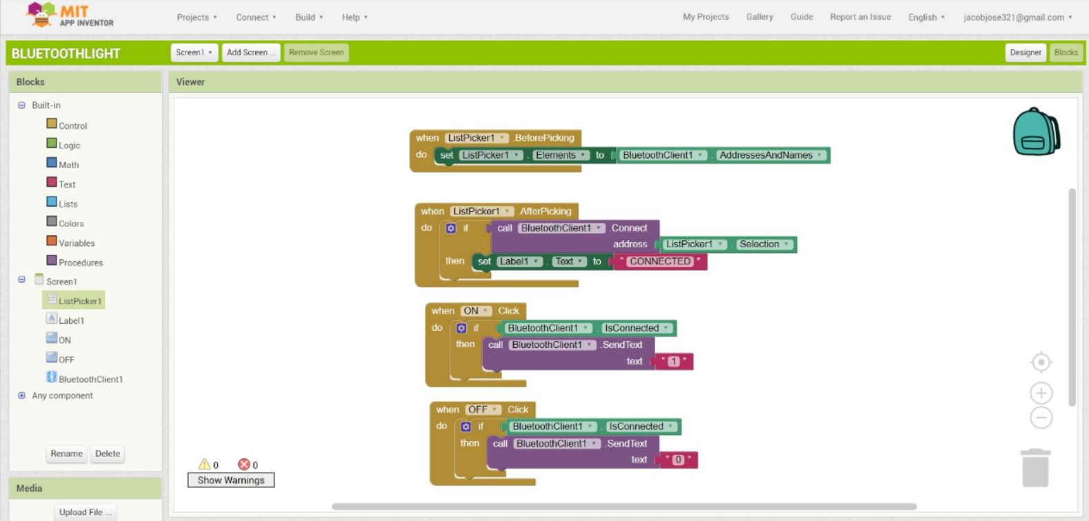Open the Help menu
The image size is (1089, 521).
click(354, 17)
